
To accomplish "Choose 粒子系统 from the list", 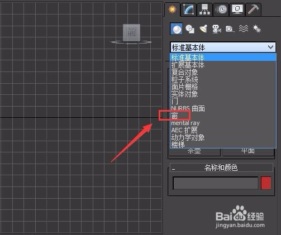I will pyautogui.click(x=223, y=79).
